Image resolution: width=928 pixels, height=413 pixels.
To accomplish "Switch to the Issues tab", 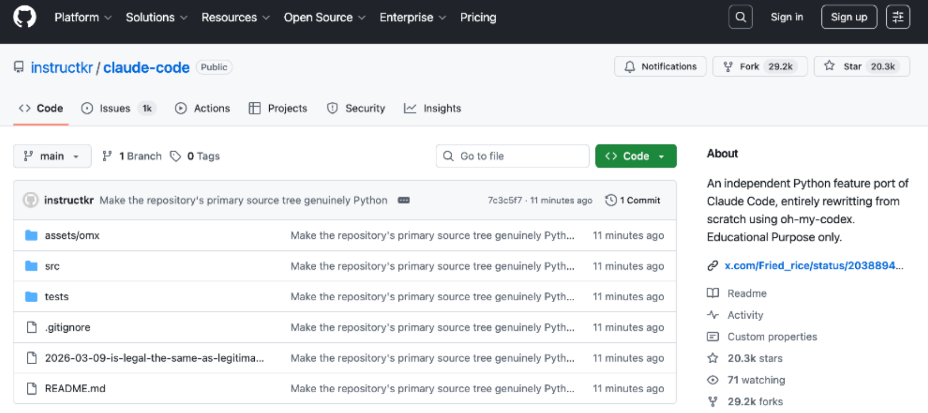I will click(x=115, y=108).
